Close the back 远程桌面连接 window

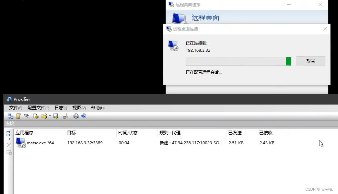point(320,4)
